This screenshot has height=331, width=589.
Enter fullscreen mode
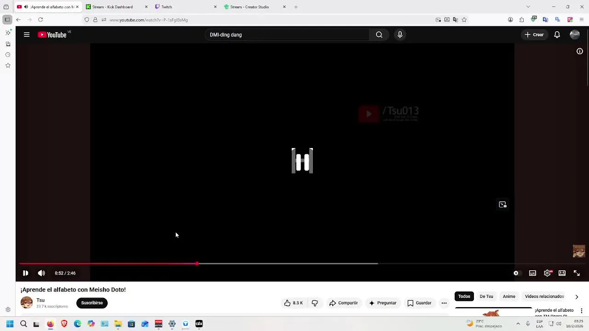pos(577,273)
